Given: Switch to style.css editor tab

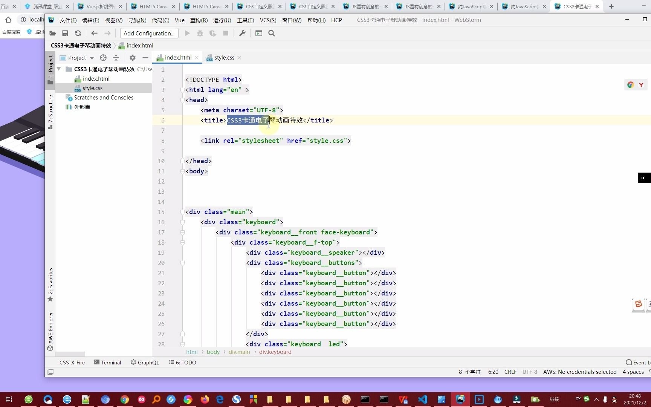Looking at the screenshot, I should [224, 58].
